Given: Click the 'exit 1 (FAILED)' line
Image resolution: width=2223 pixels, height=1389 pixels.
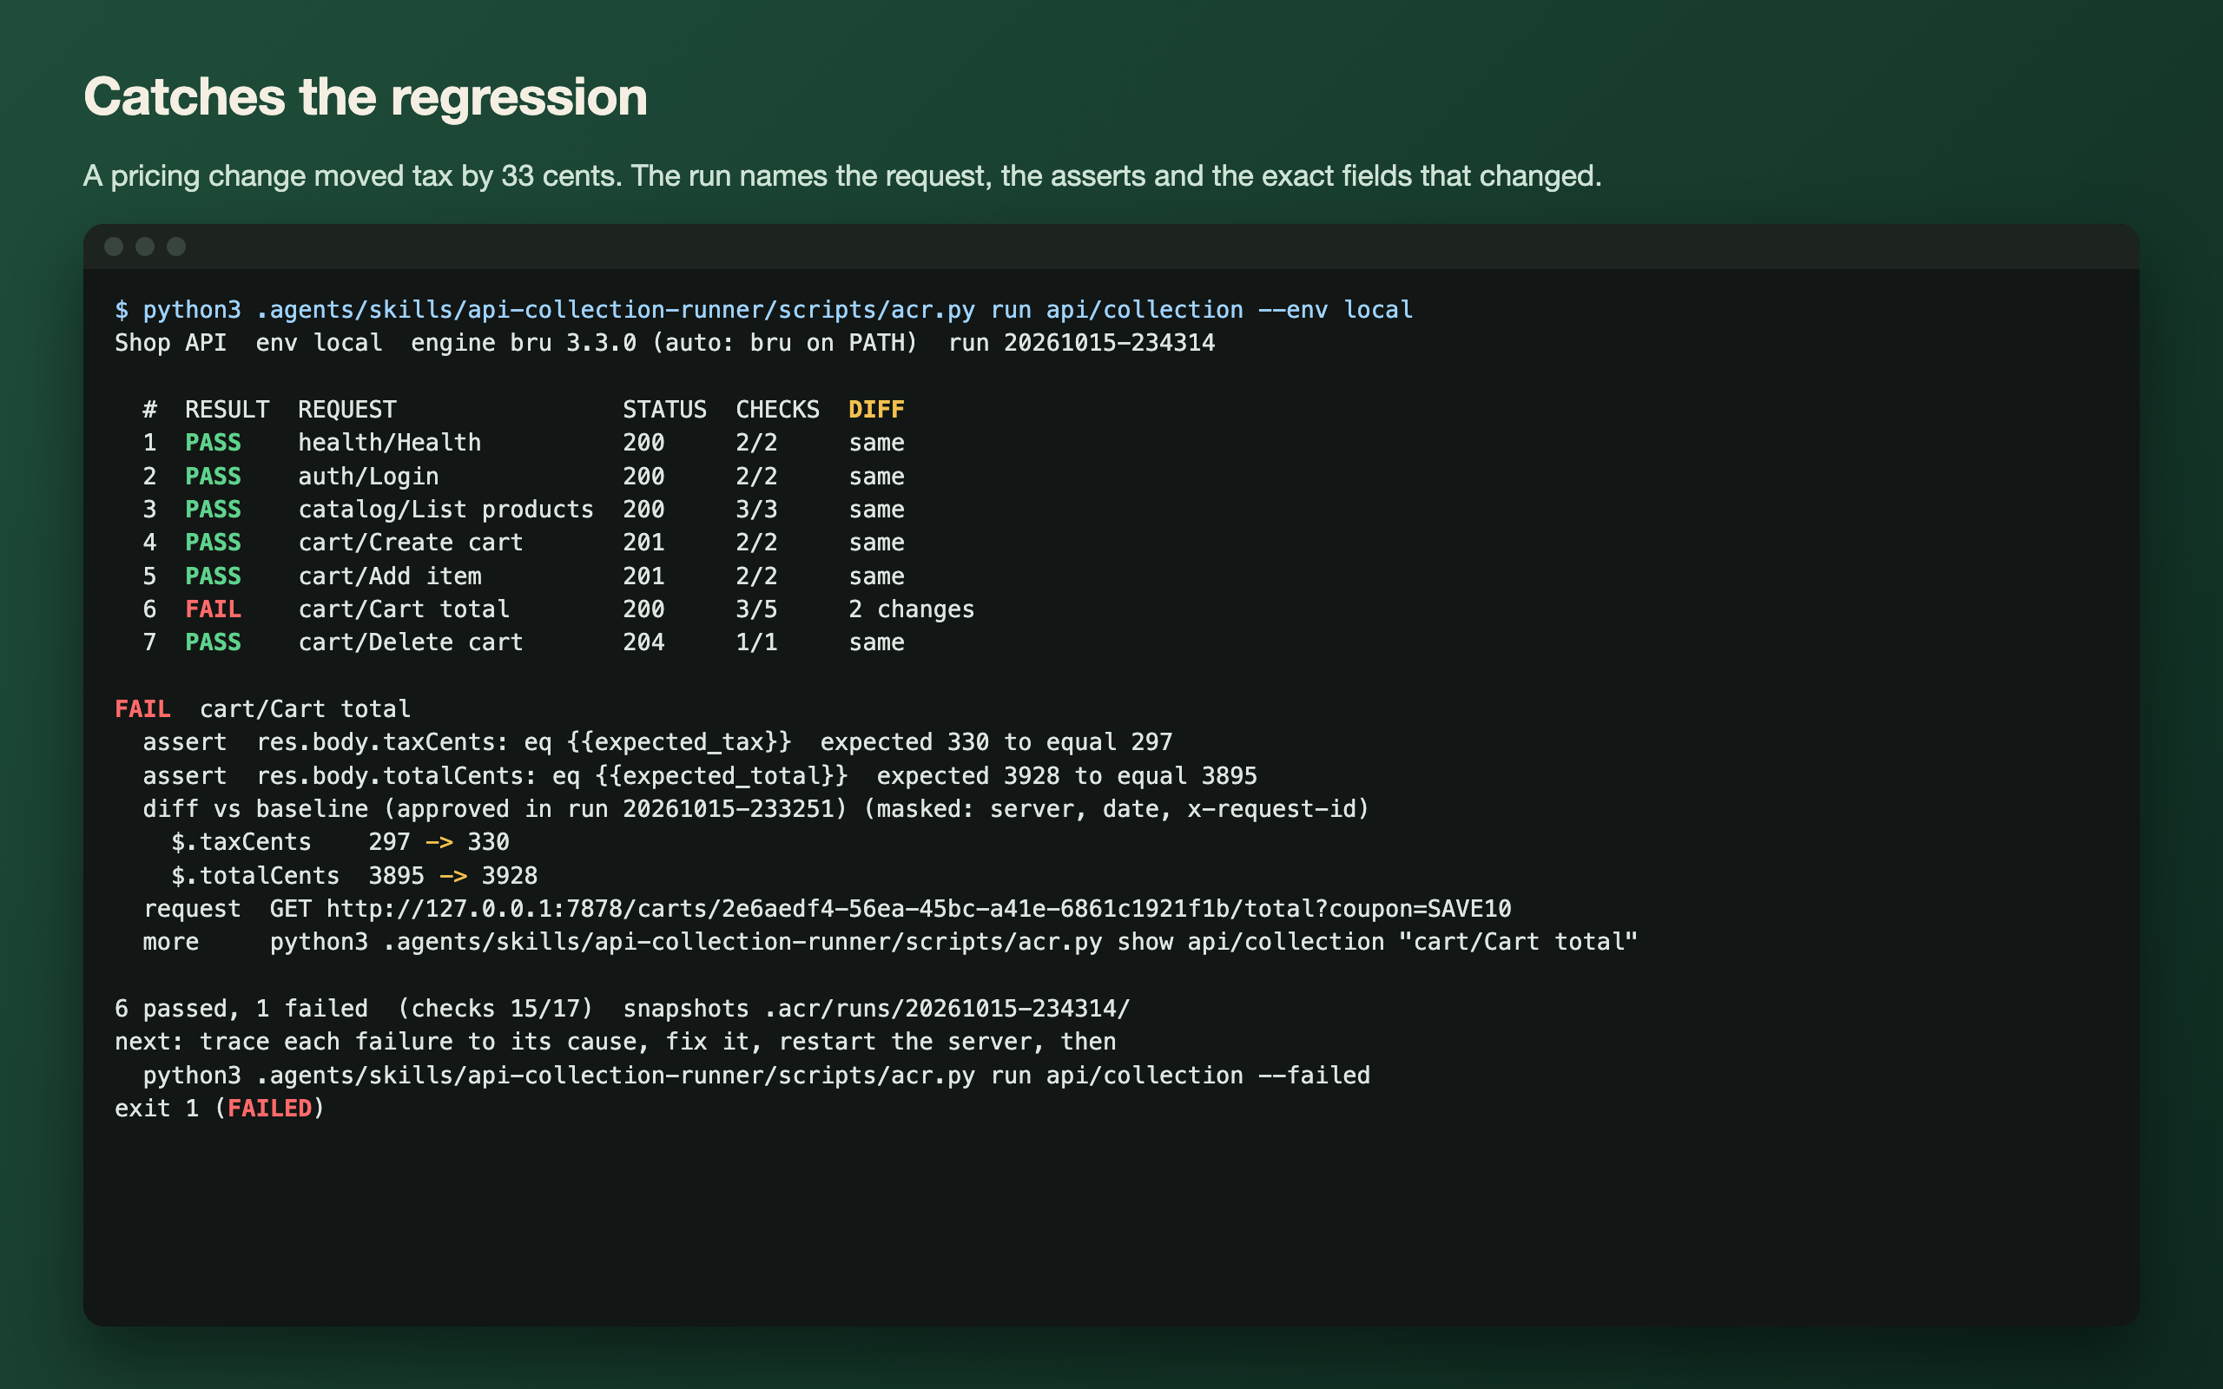Looking at the screenshot, I should [x=220, y=1108].
